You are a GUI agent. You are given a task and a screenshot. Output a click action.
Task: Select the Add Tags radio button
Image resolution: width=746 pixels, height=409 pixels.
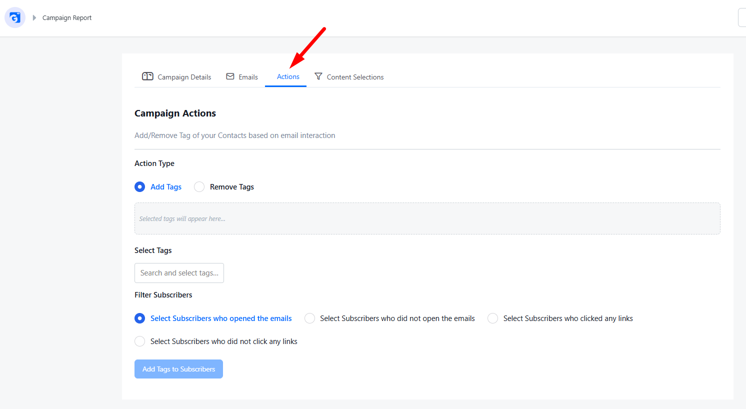click(x=140, y=187)
